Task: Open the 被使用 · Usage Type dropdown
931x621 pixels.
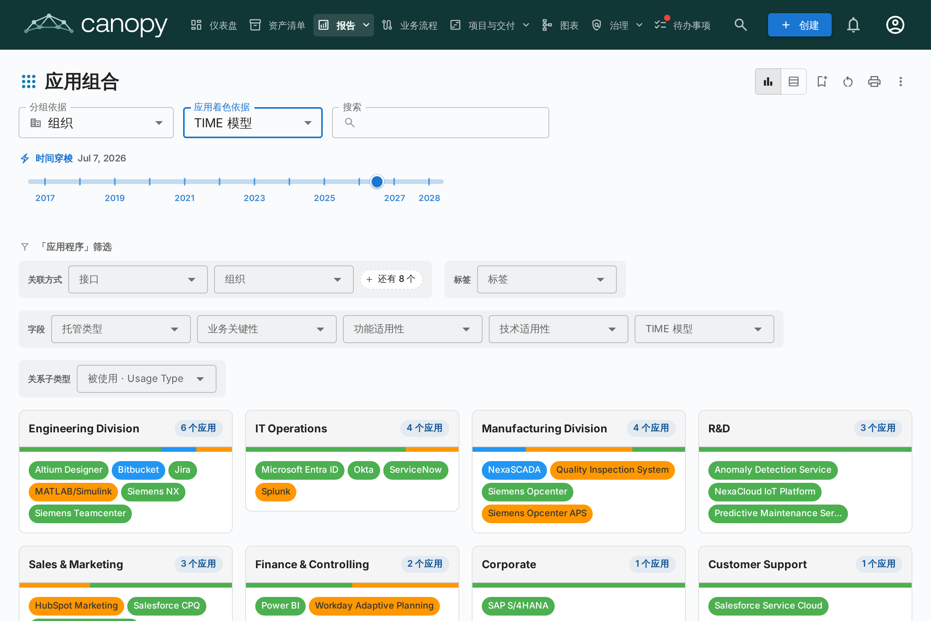Action: click(x=147, y=379)
